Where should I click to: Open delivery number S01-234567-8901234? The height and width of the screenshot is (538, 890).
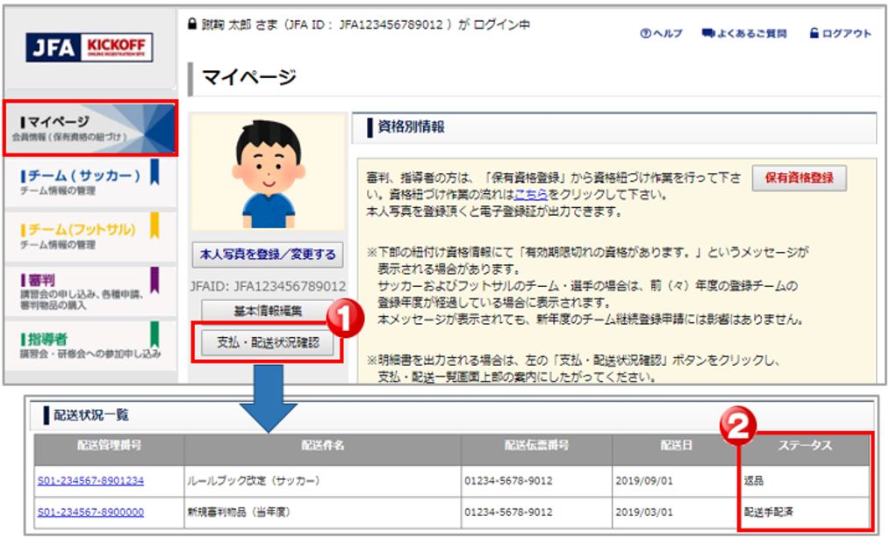click(90, 480)
